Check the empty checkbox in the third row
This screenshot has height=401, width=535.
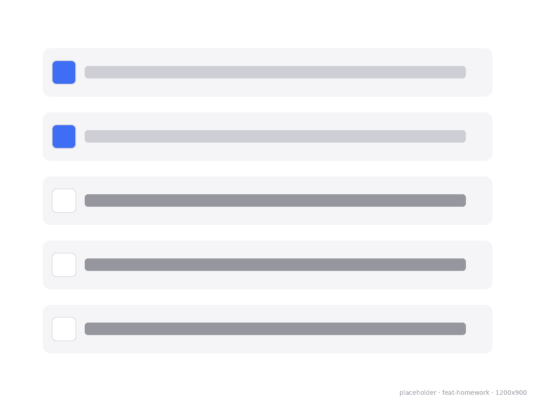point(64,200)
